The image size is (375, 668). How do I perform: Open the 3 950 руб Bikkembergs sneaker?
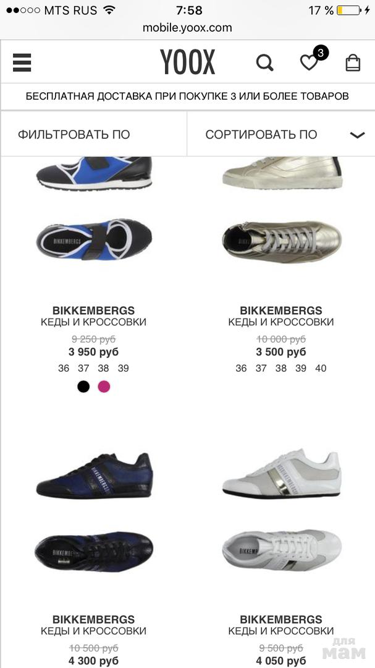(94, 352)
